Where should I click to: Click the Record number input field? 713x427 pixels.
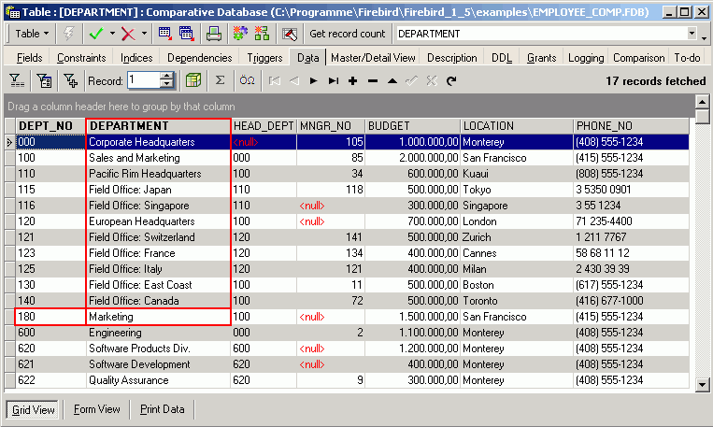[144, 80]
